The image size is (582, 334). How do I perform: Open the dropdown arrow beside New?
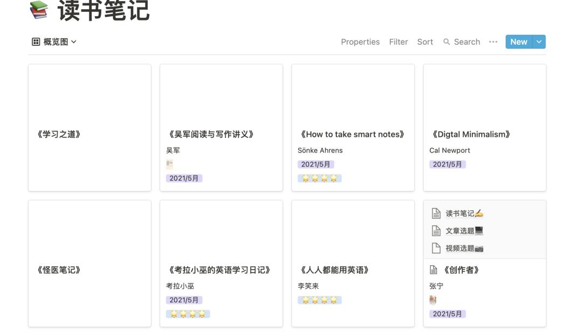(x=539, y=41)
